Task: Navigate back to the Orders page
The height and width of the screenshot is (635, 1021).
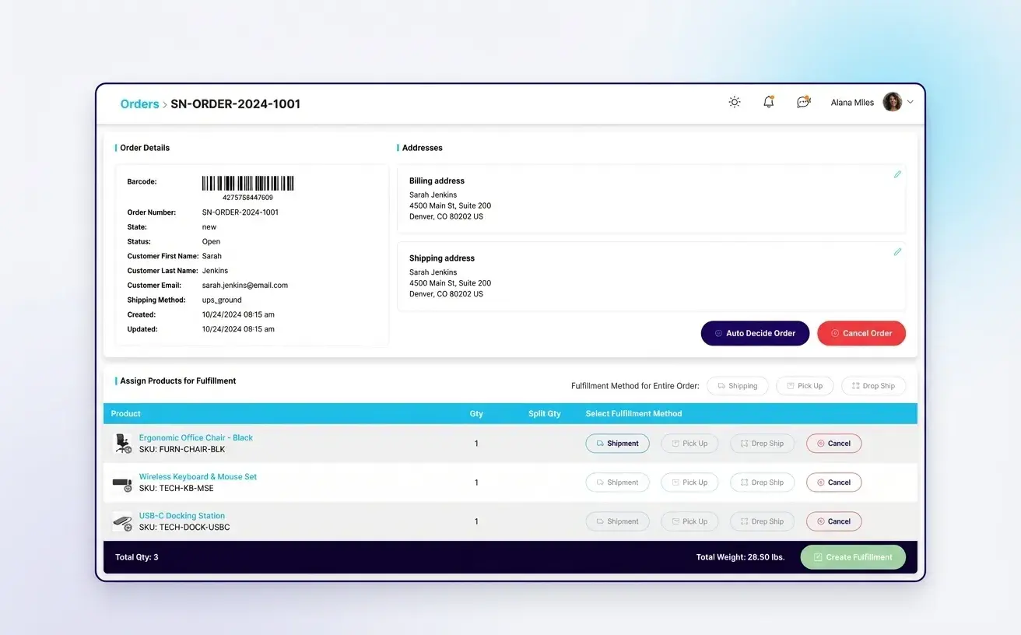Action: click(139, 103)
